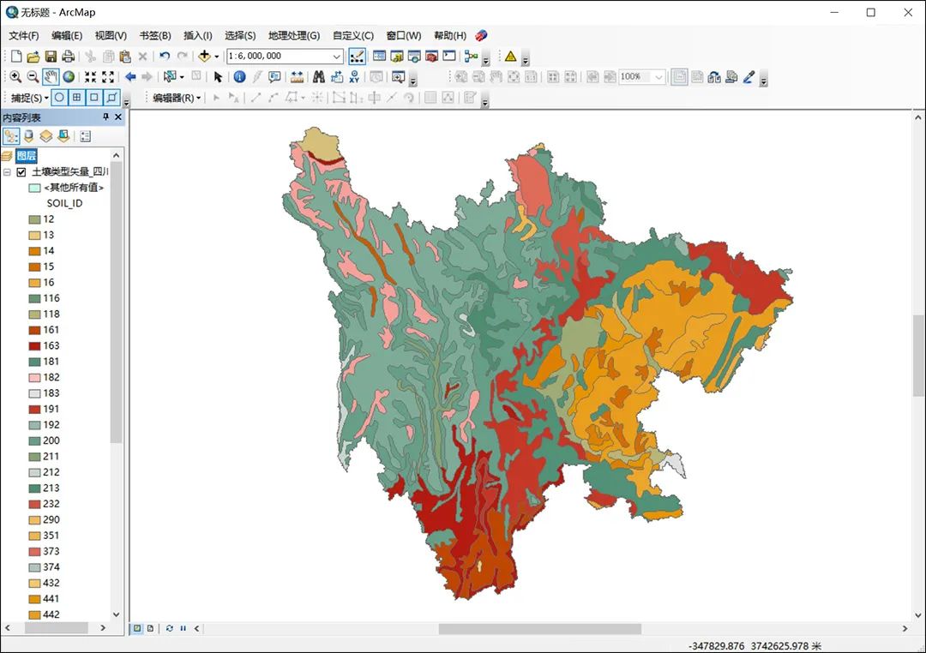Create a new map document

tap(16, 56)
